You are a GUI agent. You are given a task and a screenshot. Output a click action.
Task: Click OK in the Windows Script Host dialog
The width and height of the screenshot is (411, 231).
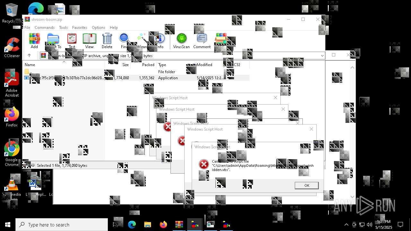[x=307, y=185]
